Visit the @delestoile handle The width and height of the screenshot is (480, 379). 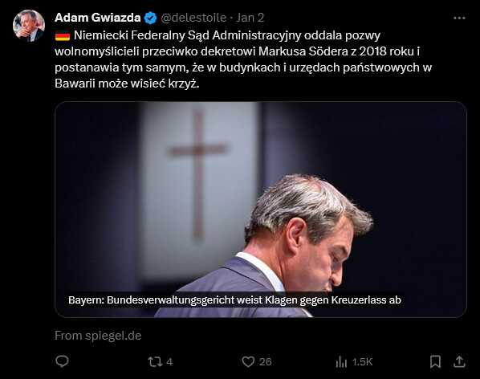(x=193, y=18)
